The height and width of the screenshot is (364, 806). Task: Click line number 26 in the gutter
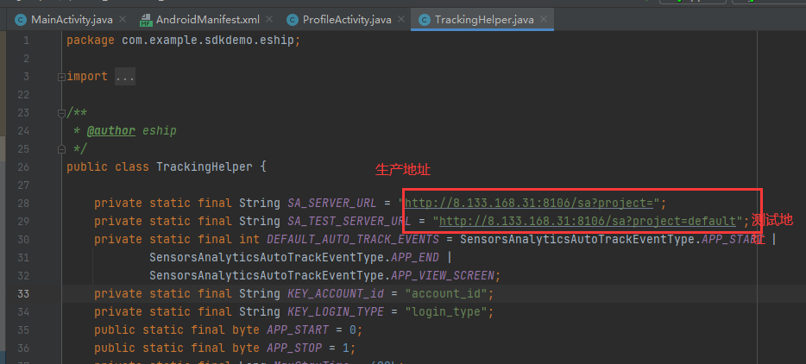click(x=23, y=167)
